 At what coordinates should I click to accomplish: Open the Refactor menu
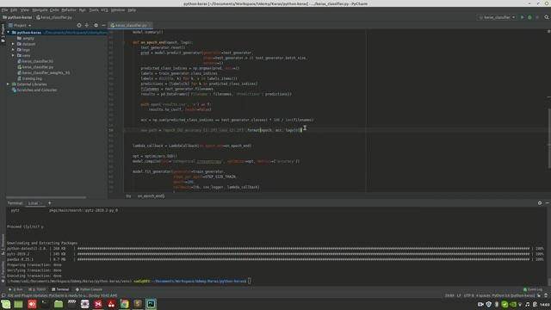tap(69, 9)
